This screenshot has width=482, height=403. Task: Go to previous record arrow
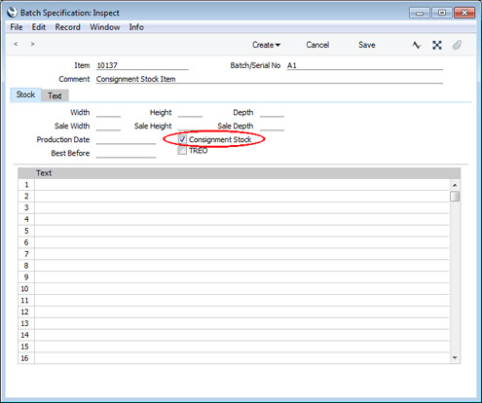[x=16, y=44]
